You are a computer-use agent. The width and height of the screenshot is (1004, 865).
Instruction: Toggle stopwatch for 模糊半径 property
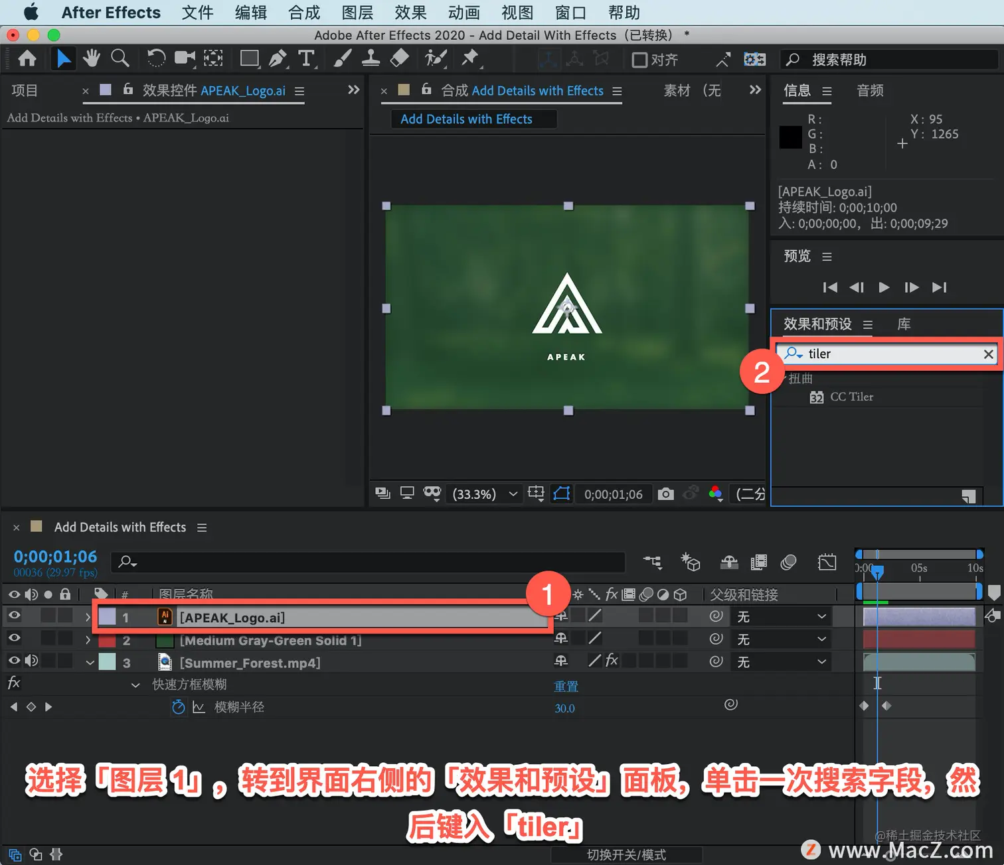point(178,707)
